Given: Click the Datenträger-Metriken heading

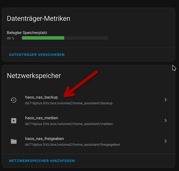Looking at the screenshot, I should point(38,18).
